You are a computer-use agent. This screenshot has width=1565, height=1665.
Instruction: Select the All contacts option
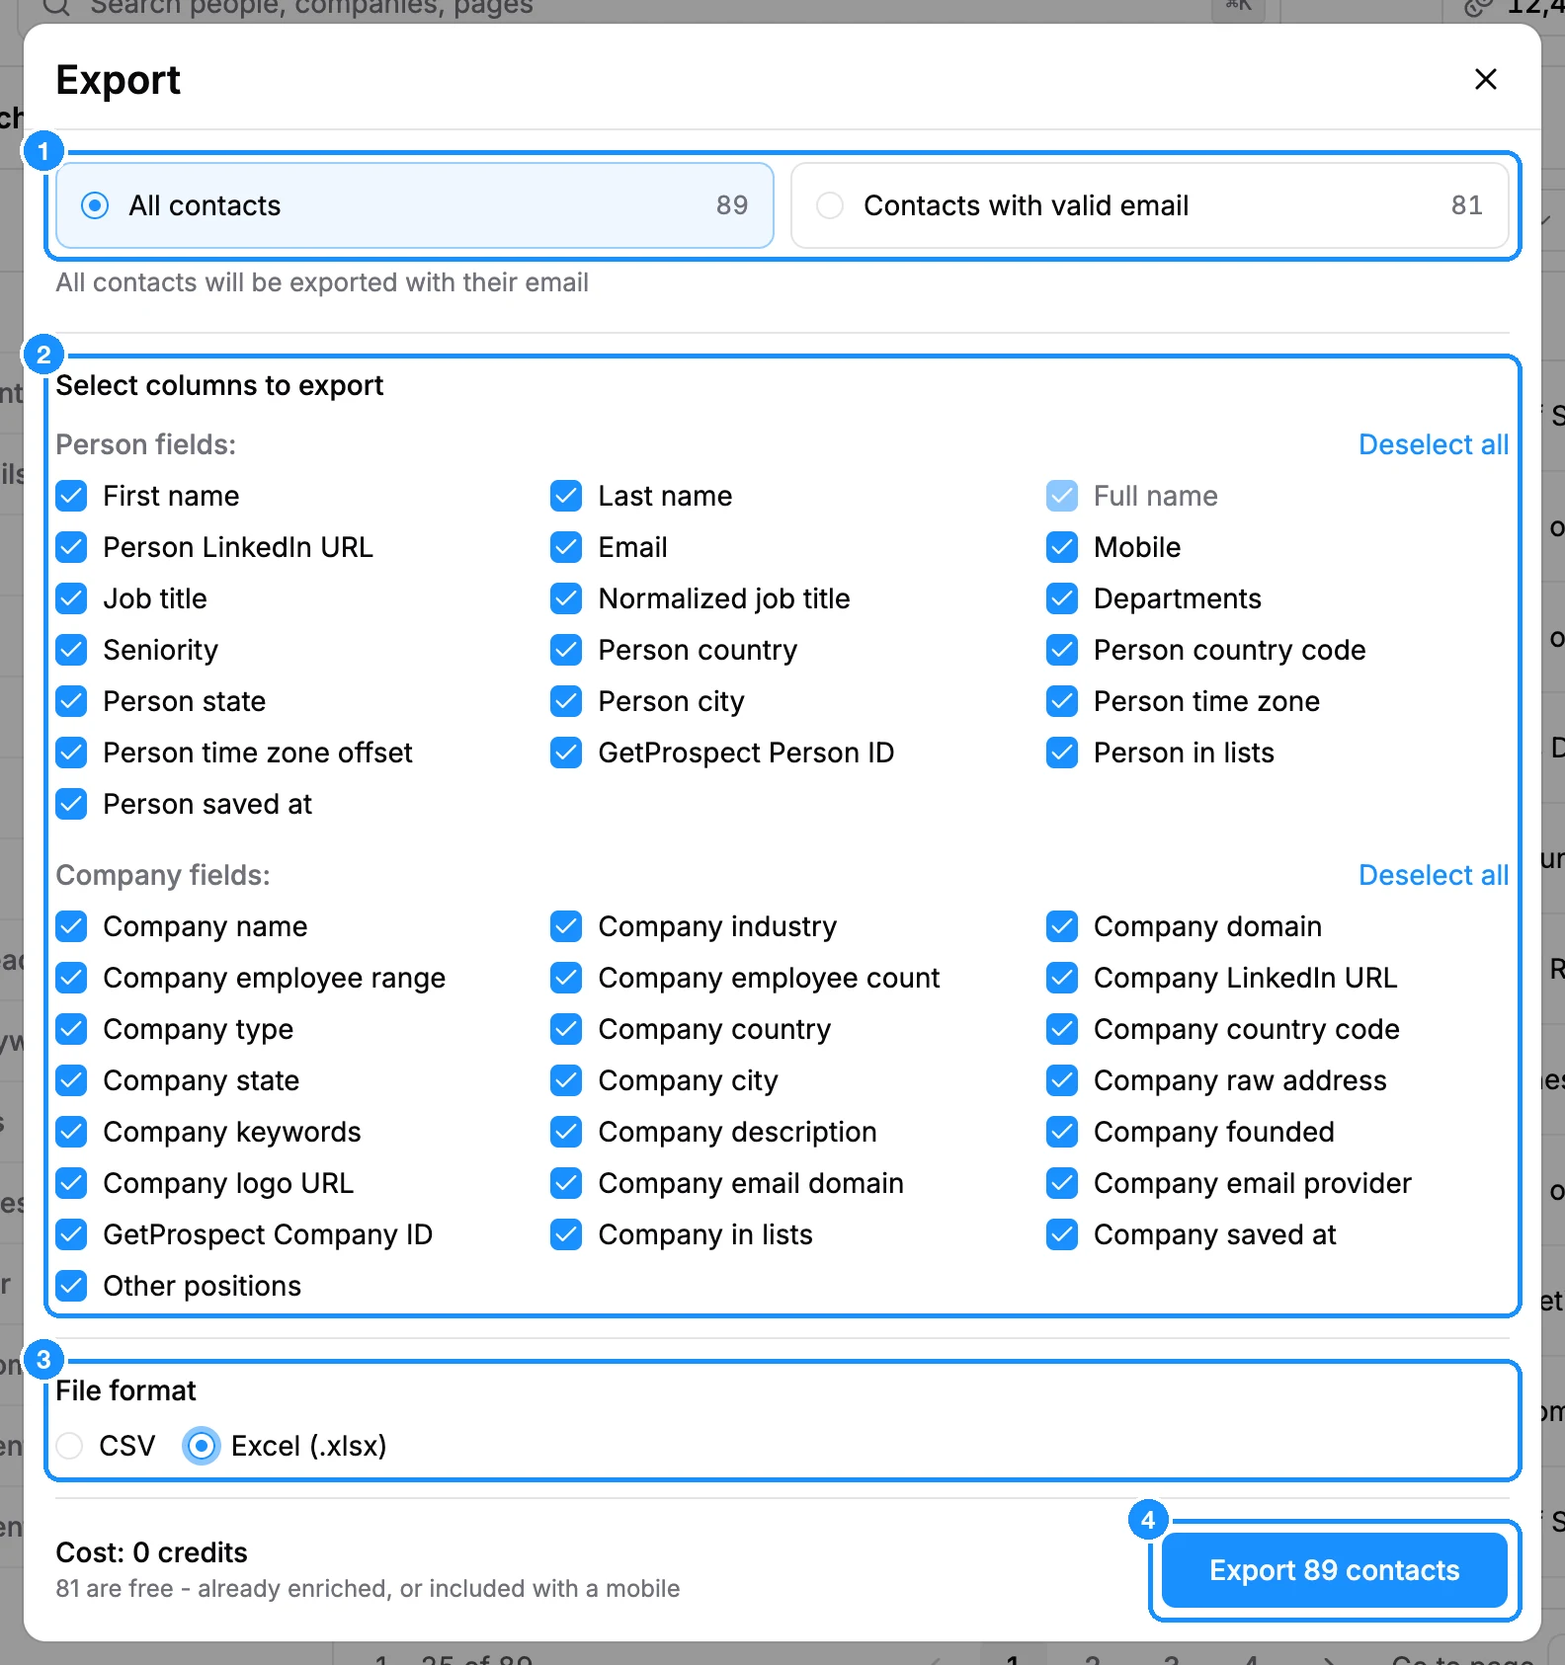(415, 205)
